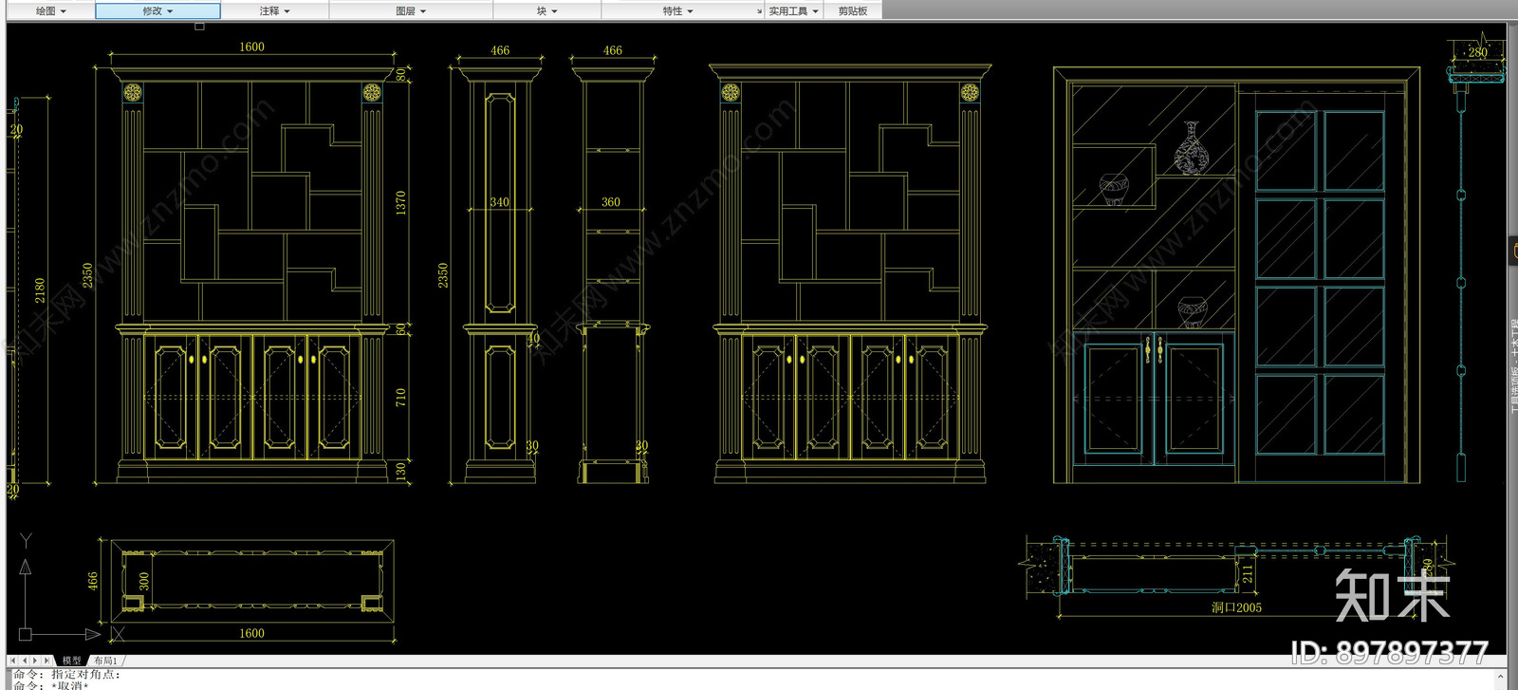Select the 2180 dimension text
The width and height of the screenshot is (1518, 690).
tap(39, 290)
